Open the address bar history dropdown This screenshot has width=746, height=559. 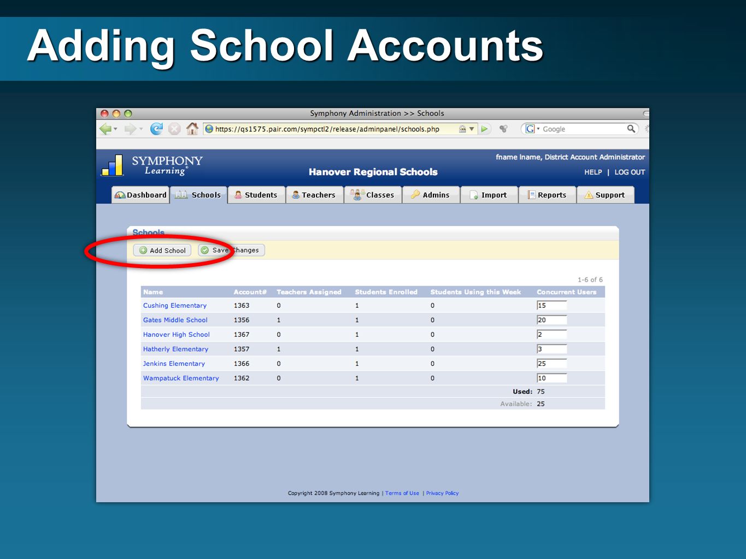click(x=472, y=129)
